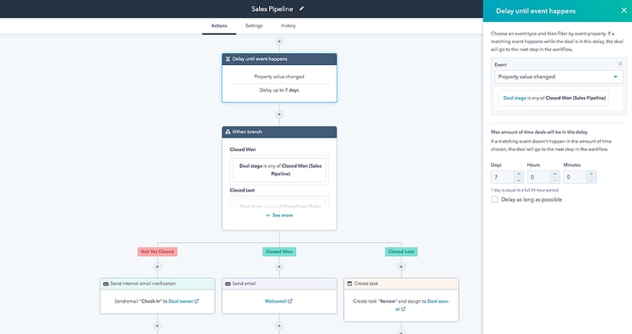Screen dimensions: 632x334
Task: Add action under Closed Lost branch label
Action: (401, 267)
